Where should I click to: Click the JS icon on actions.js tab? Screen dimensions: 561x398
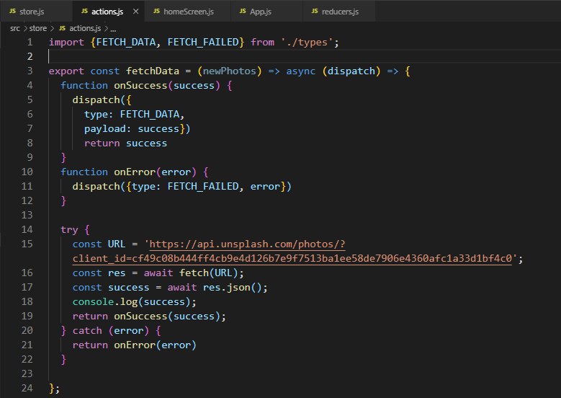84,11
